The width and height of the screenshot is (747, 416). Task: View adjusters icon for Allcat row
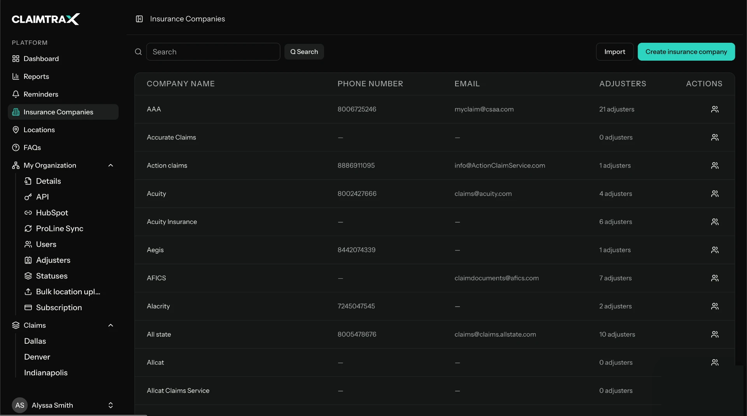[715, 363]
